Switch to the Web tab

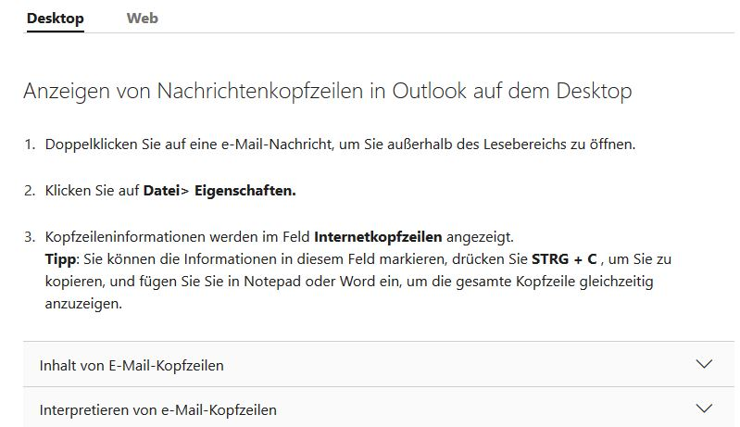click(x=142, y=19)
